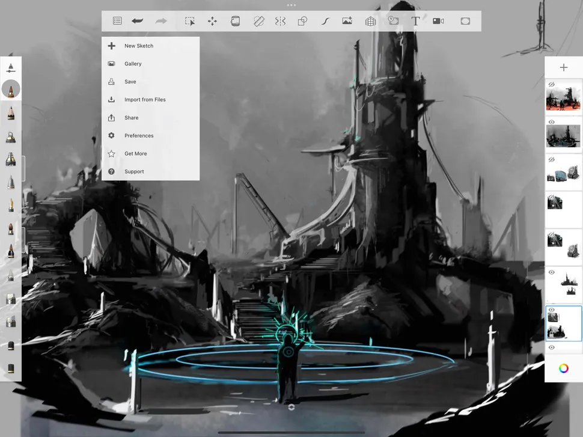The image size is (583, 437).
Task: Click the Import Image toolbar icon
Action: (x=347, y=21)
